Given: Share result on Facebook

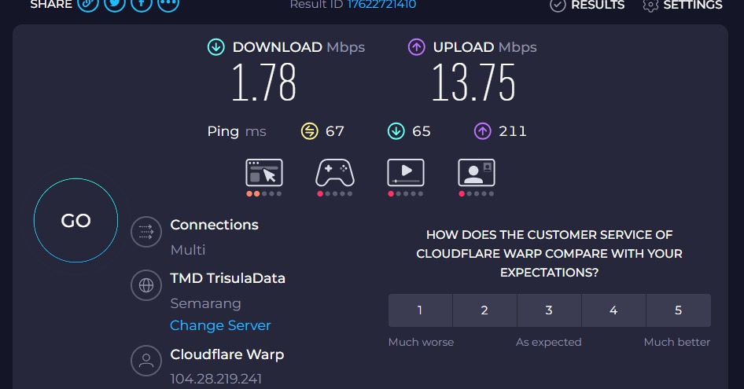Looking at the screenshot, I should click(x=141, y=4).
